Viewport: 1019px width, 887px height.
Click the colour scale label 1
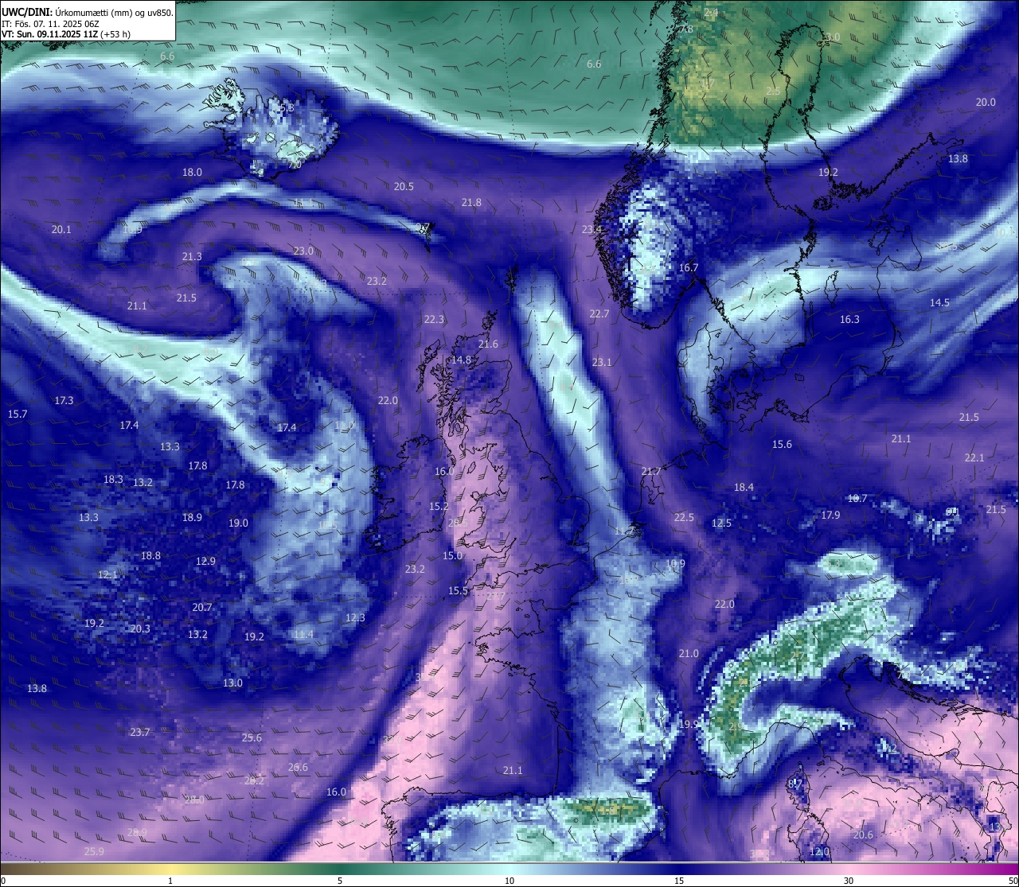[170, 881]
